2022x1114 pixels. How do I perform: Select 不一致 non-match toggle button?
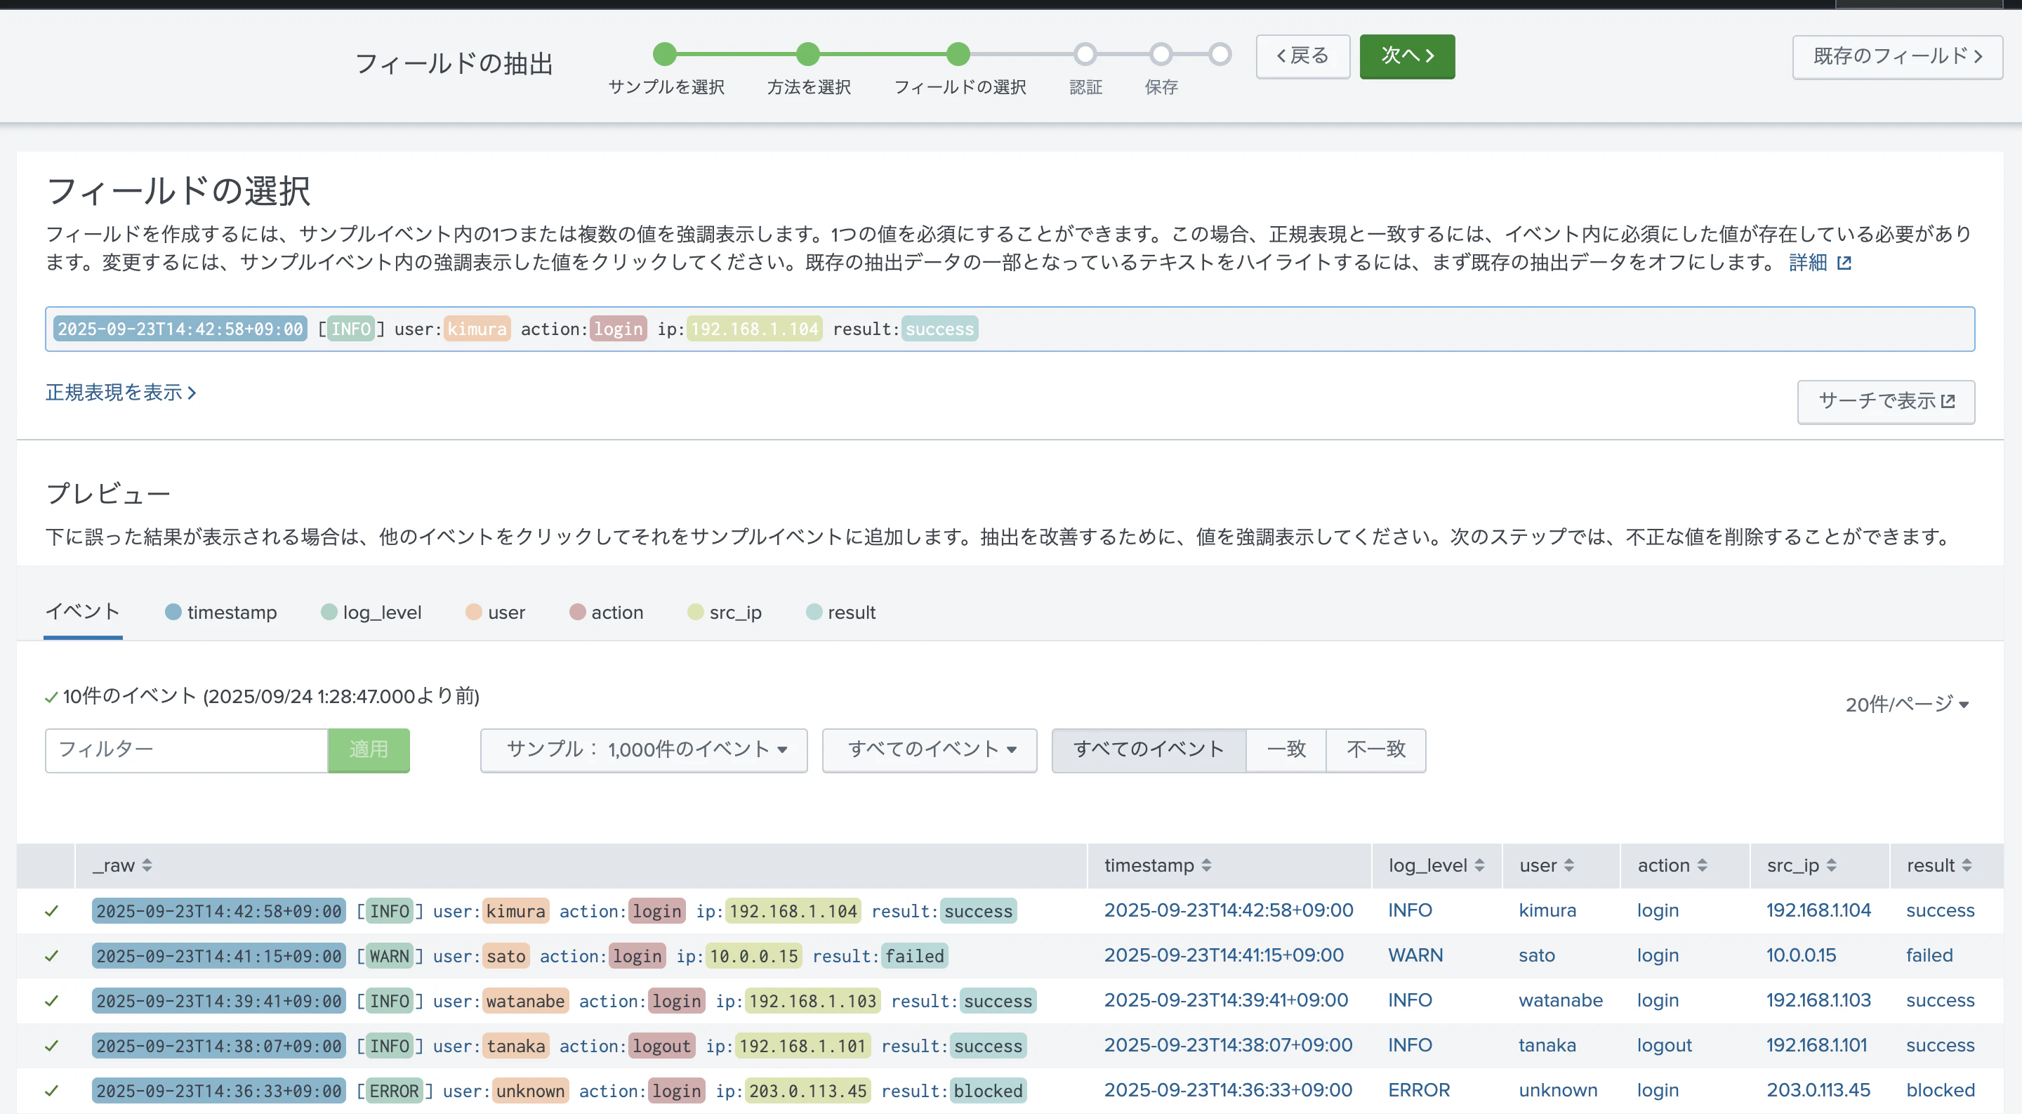pos(1375,749)
